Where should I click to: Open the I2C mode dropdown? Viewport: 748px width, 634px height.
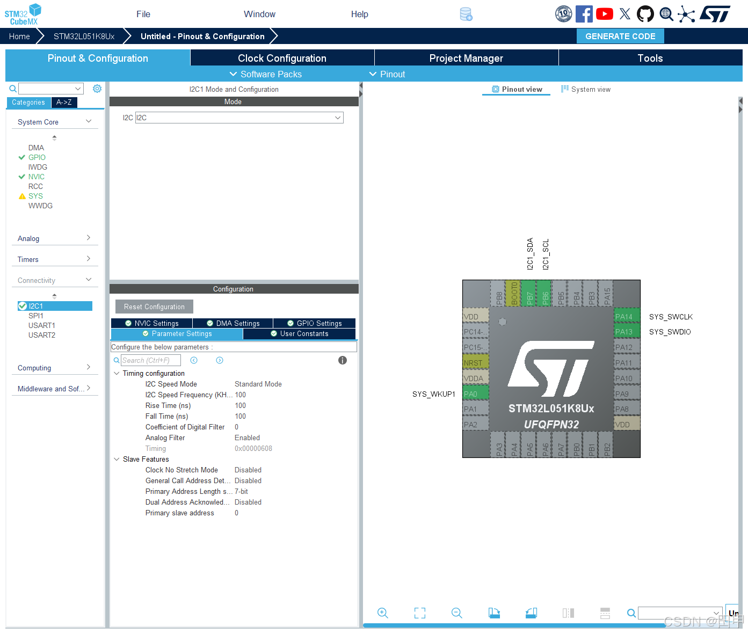click(x=239, y=118)
